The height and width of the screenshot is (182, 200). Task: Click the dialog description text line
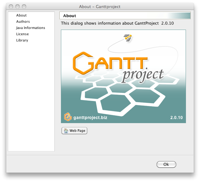tap(117, 23)
